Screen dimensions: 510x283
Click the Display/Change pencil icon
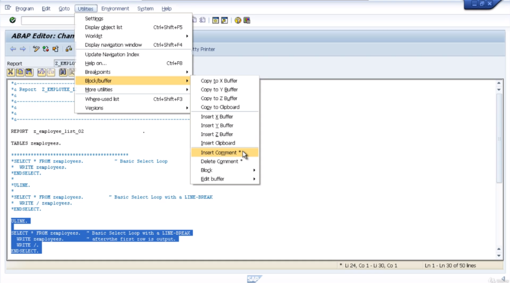(x=36, y=49)
